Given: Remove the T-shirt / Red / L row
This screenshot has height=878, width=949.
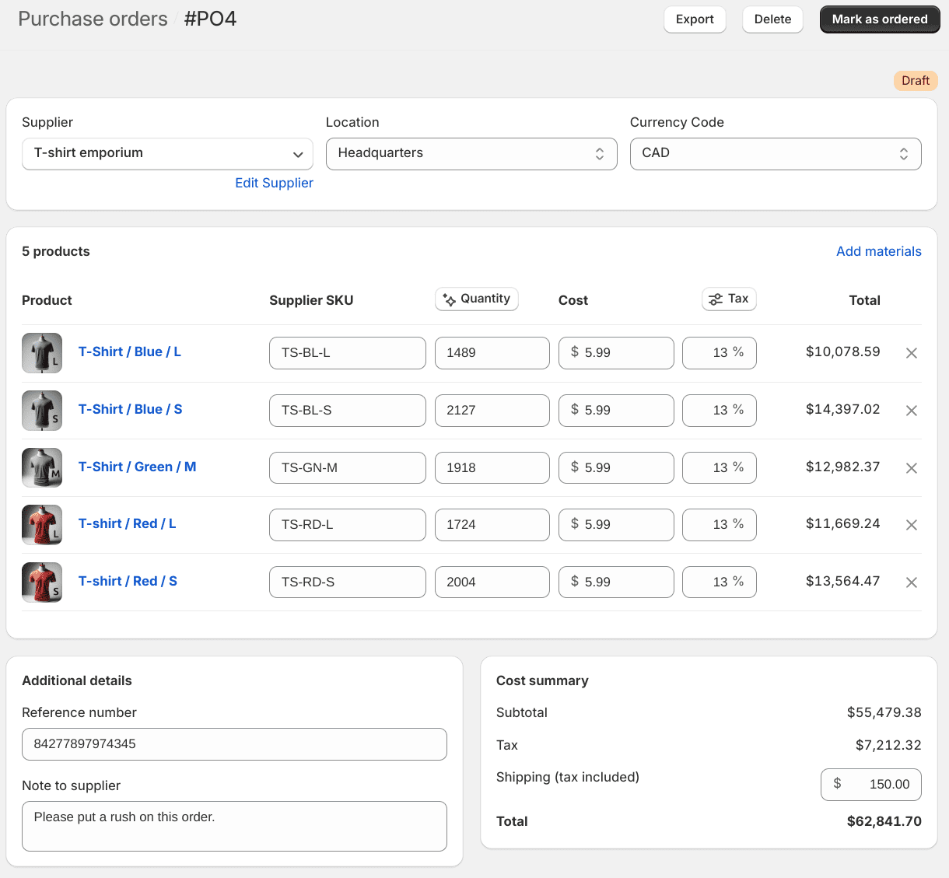Looking at the screenshot, I should point(912,525).
